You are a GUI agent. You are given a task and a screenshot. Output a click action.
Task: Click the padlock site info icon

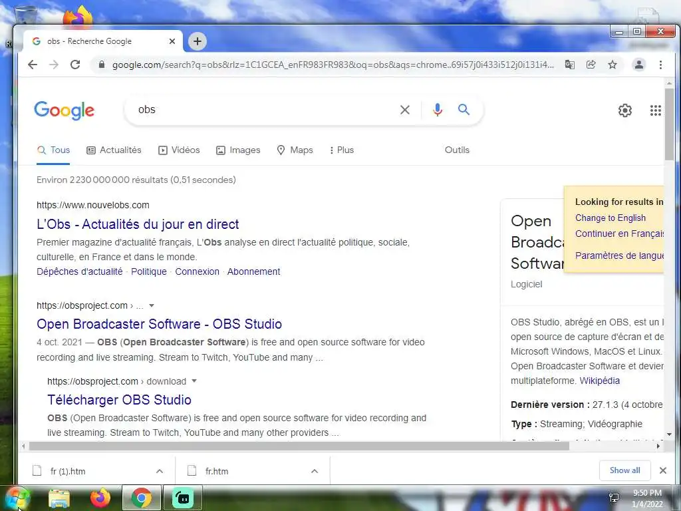102,65
